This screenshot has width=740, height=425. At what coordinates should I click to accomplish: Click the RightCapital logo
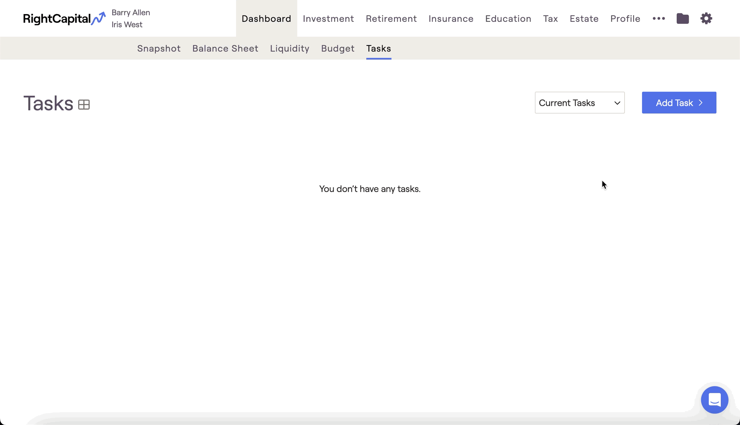pos(64,19)
